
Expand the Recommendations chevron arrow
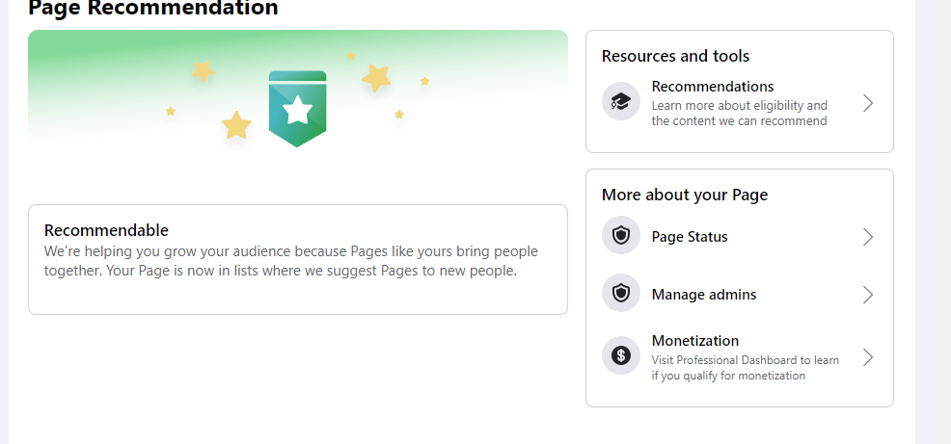(867, 103)
